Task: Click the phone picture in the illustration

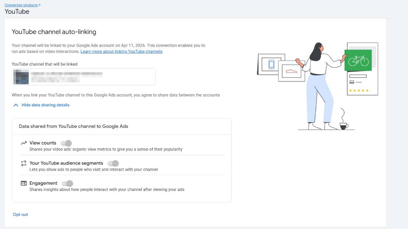Action: 271,65
